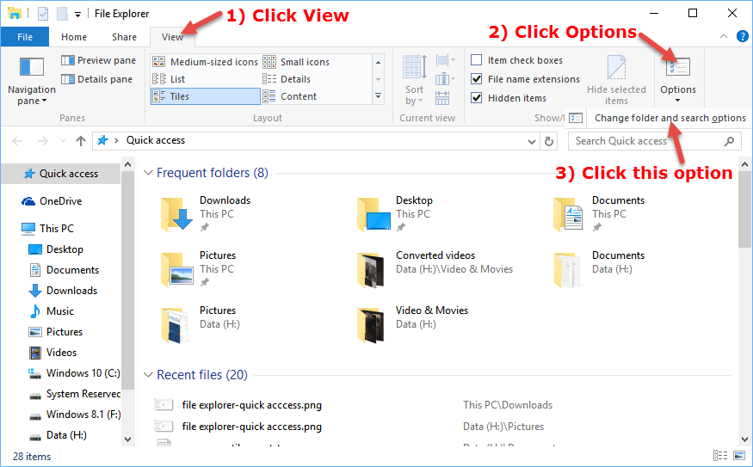Go up one folder level arrow
Screen dimensions: 753x467
[x=81, y=141]
